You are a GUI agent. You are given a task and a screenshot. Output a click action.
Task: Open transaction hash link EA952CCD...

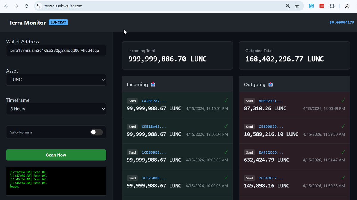click(271, 152)
